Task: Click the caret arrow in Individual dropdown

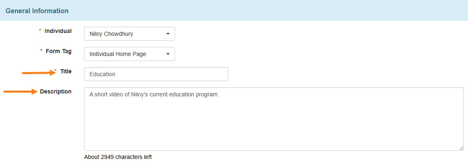Action: [x=168, y=34]
